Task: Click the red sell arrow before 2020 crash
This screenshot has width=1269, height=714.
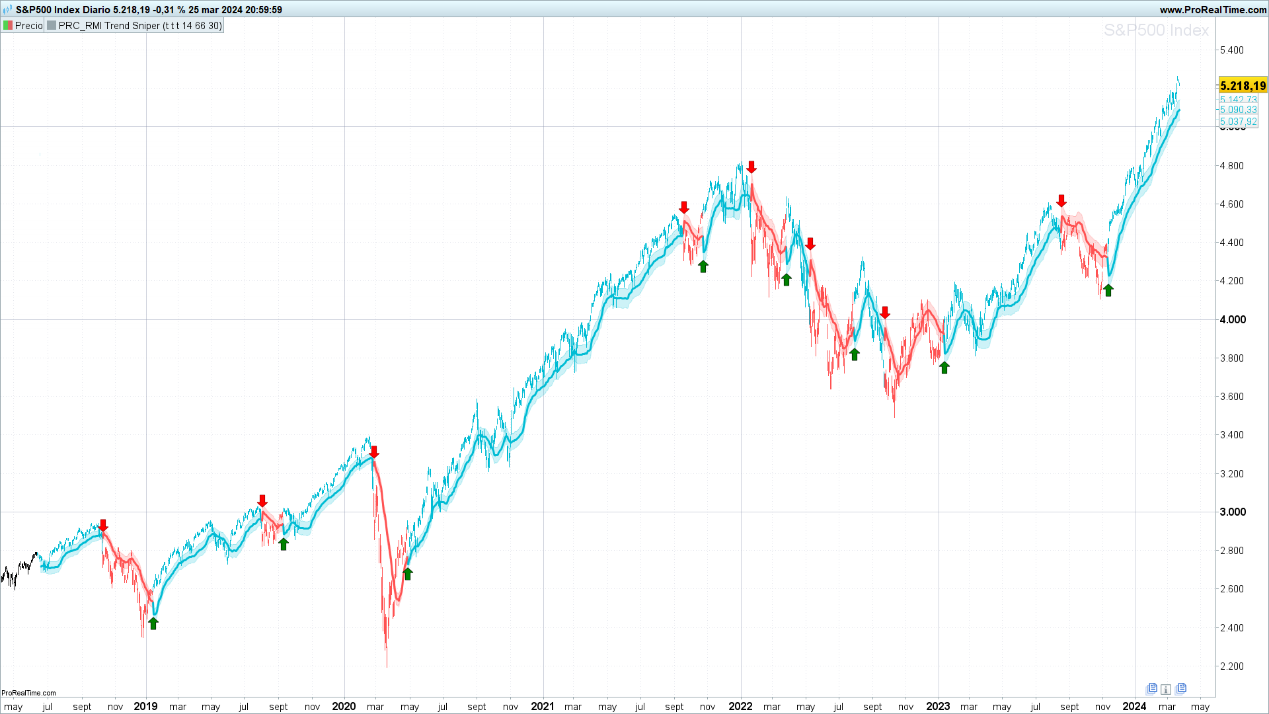Action: click(x=374, y=452)
